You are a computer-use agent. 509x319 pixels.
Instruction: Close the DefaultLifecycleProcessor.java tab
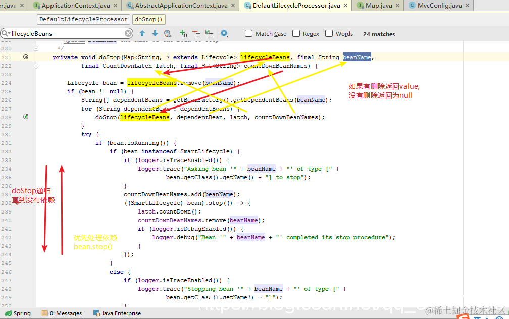point(346,6)
